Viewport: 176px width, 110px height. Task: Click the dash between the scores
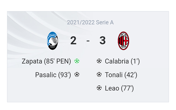[x=88, y=41]
